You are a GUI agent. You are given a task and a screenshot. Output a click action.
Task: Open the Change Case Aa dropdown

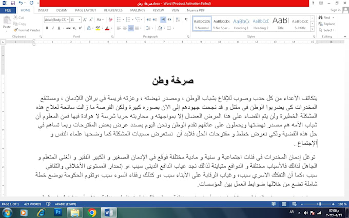[100, 20]
